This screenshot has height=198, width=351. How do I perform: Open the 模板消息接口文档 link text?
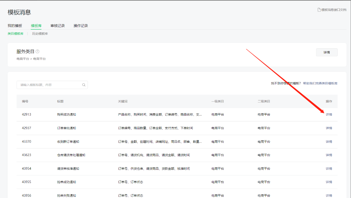tap(333, 10)
